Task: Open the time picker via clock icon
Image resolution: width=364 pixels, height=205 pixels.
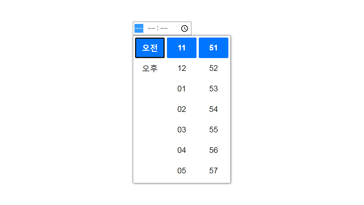Action: pyautogui.click(x=184, y=28)
